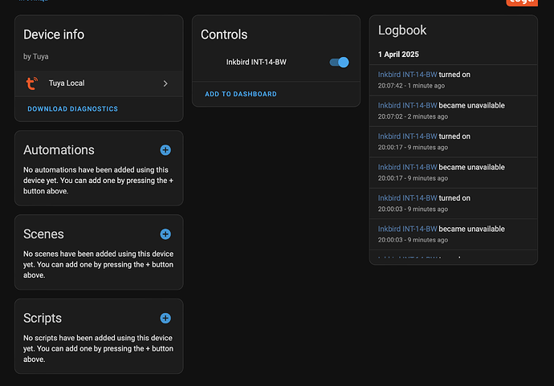Click the orange button at top right corner
Viewport: 554px width, 386px height.
click(x=522, y=2)
